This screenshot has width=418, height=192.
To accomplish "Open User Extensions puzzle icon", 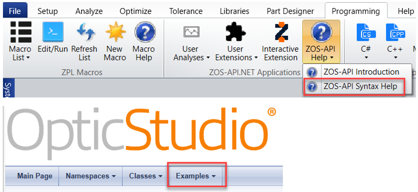I will click(x=235, y=32).
